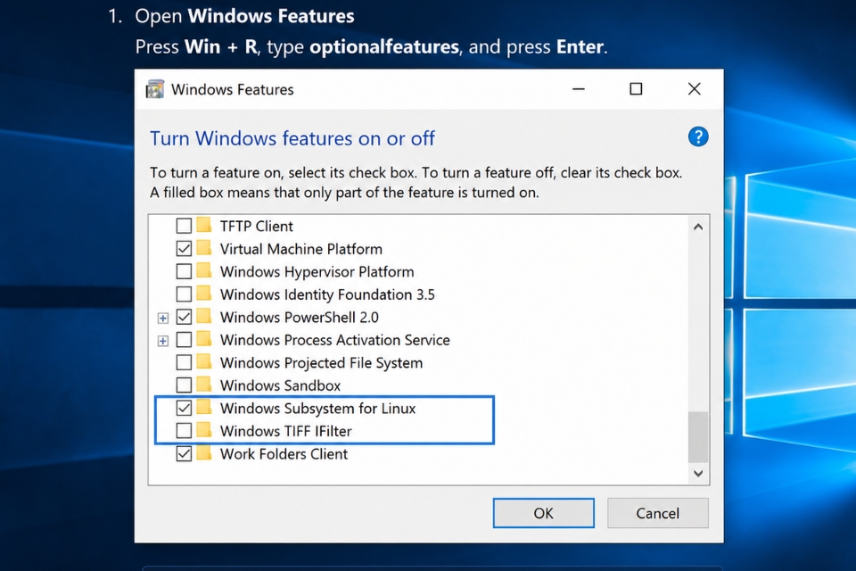856x571 pixels.
Task: Select the "Windows Subsystem for Linux" label
Action: pyautogui.click(x=317, y=409)
